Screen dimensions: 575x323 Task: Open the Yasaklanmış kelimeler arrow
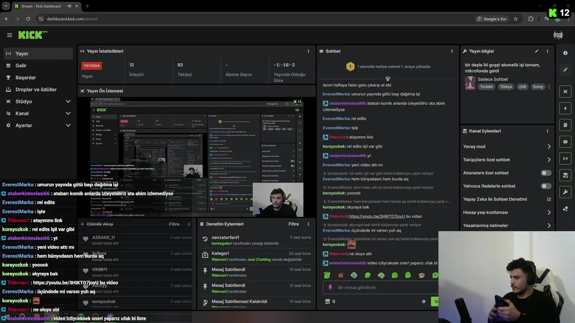549,226
